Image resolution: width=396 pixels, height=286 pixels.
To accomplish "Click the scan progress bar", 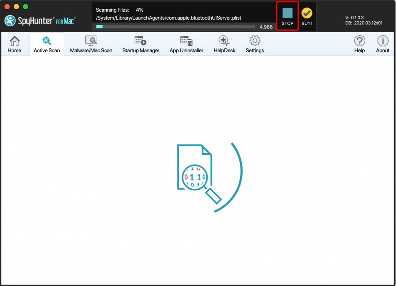I will pyautogui.click(x=175, y=27).
